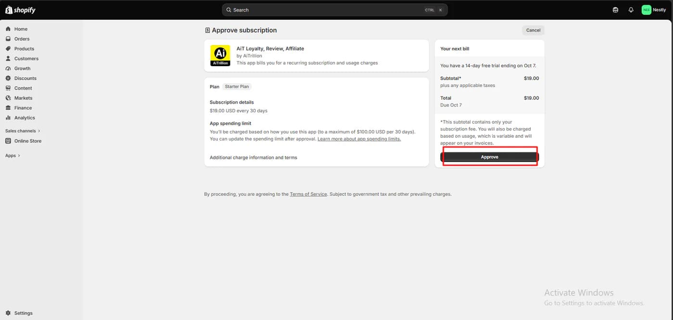Click the Home icon in sidebar

point(8,29)
